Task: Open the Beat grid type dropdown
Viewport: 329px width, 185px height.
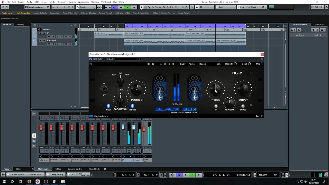Action: 225,7
